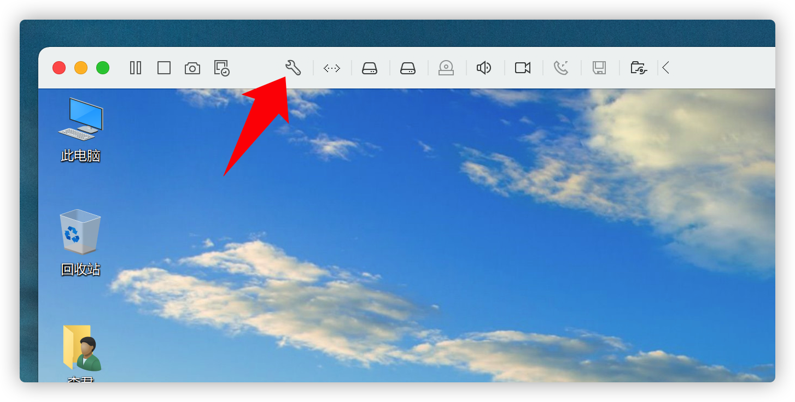Click hard disk icon beside the CD/DVD icon
Image resolution: width=795 pixels, height=402 pixels.
[x=408, y=68]
